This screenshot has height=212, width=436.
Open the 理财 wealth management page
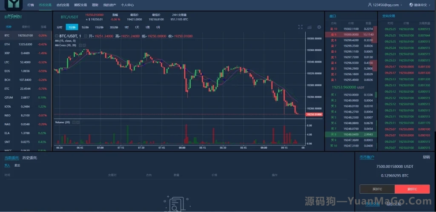coord(95,5)
